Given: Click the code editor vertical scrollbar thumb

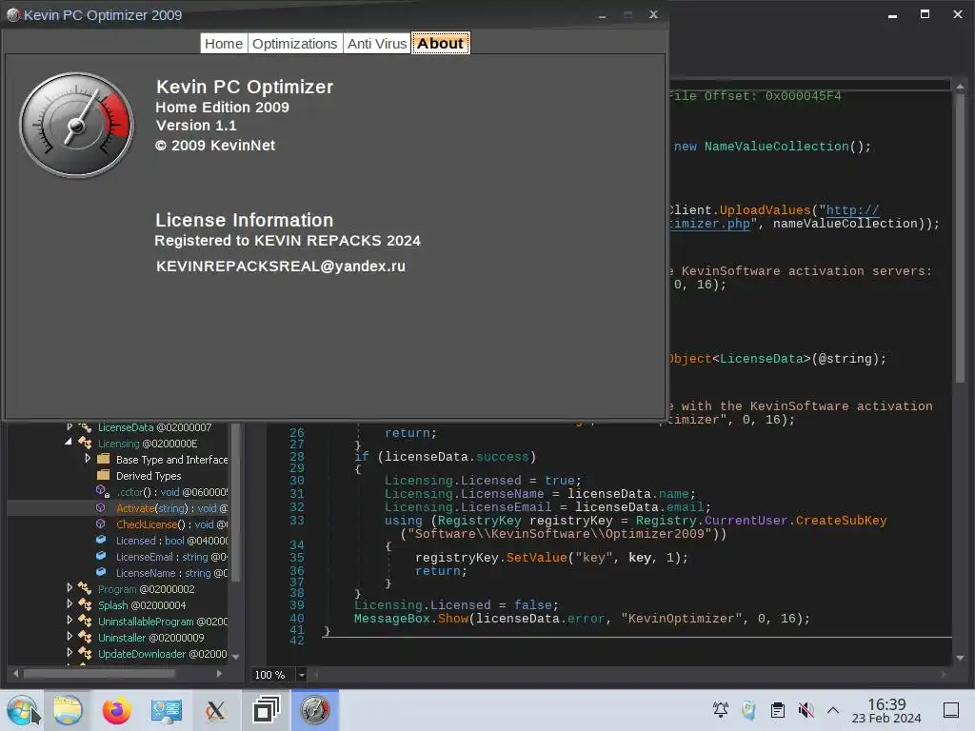Looking at the screenshot, I should (960, 236).
